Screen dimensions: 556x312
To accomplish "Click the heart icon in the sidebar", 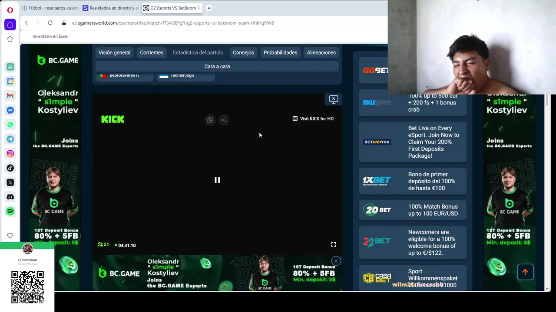I will pos(10,235).
